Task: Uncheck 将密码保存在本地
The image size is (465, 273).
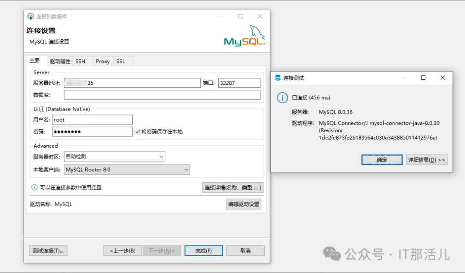Action: coord(137,131)
